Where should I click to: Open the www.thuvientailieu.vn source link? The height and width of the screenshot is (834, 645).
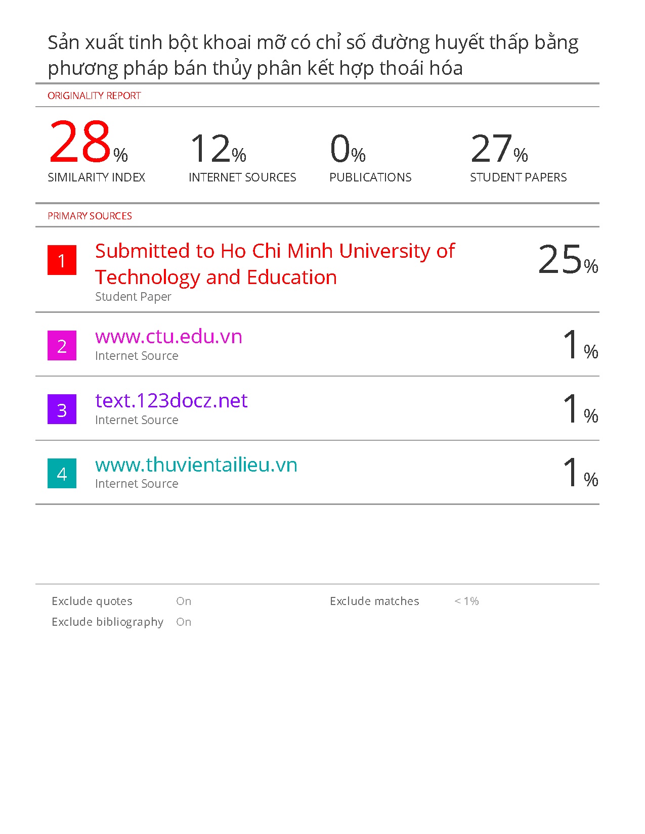click(196, 465)
